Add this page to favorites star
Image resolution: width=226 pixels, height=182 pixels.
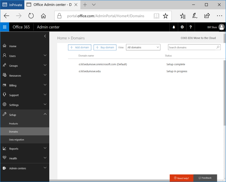(166, 16)
